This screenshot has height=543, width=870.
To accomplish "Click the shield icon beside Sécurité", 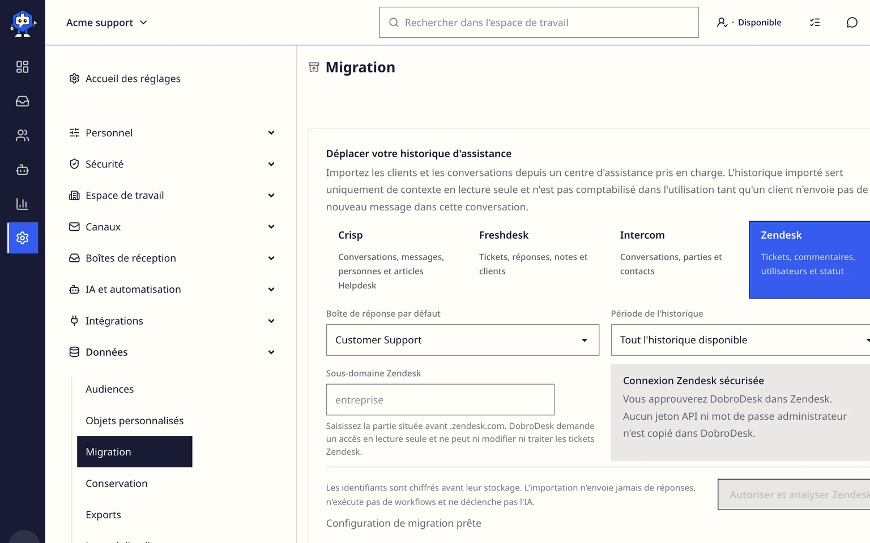I will click(x=74, y=164).
